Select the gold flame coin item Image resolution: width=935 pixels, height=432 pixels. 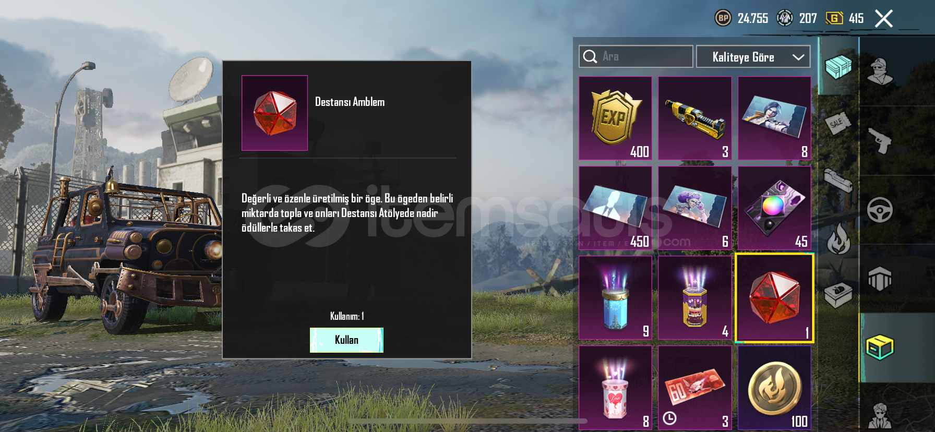click(775, 388)
